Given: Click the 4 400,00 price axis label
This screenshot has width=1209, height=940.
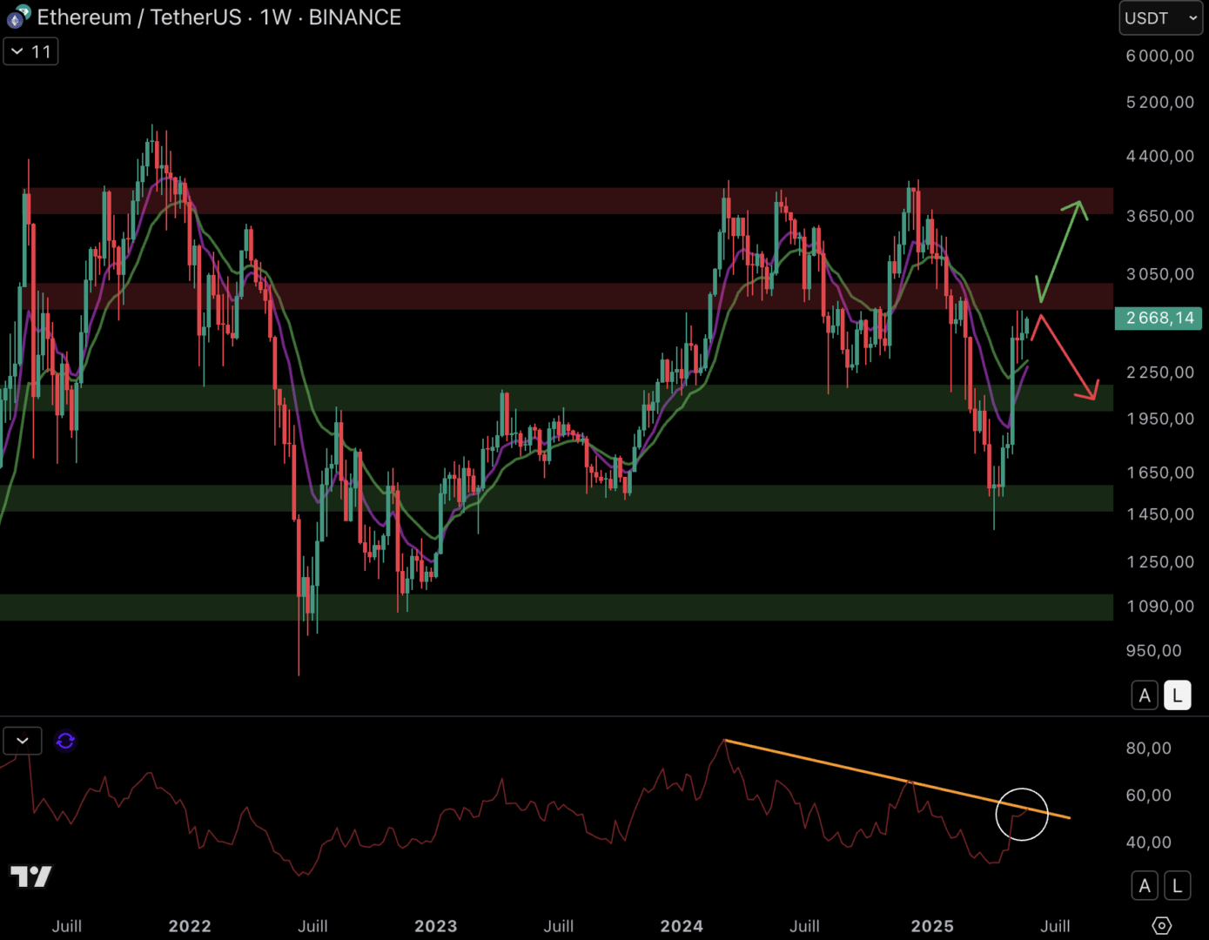Looking at the screenshot, I should (1160, 156).
